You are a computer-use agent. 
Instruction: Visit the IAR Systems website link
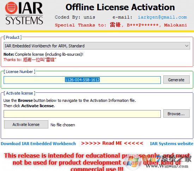[171, 143]
